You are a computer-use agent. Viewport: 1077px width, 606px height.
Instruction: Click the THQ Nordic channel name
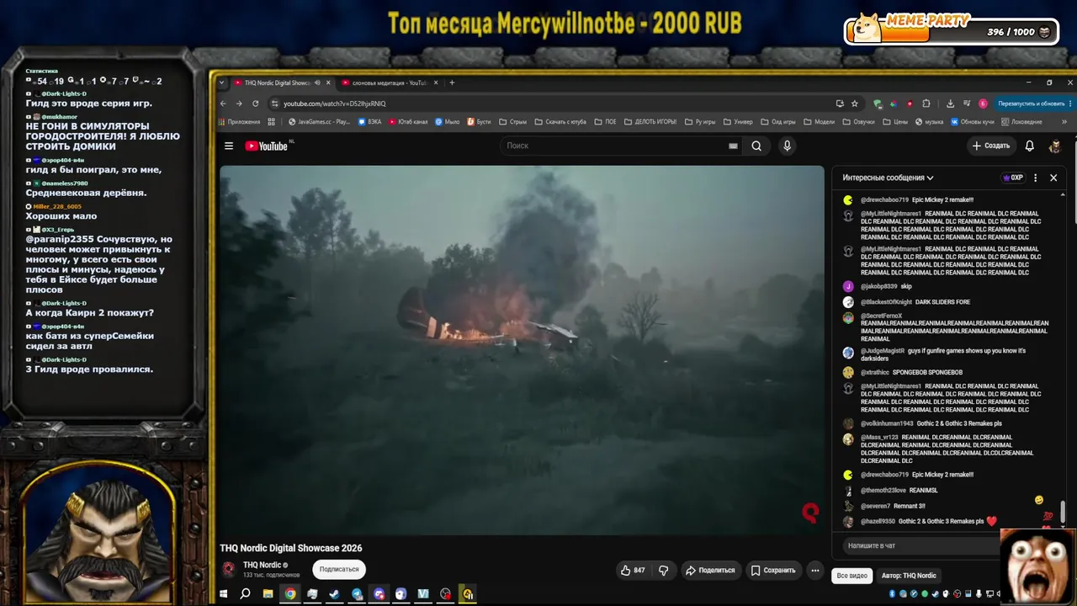point(262,565)
